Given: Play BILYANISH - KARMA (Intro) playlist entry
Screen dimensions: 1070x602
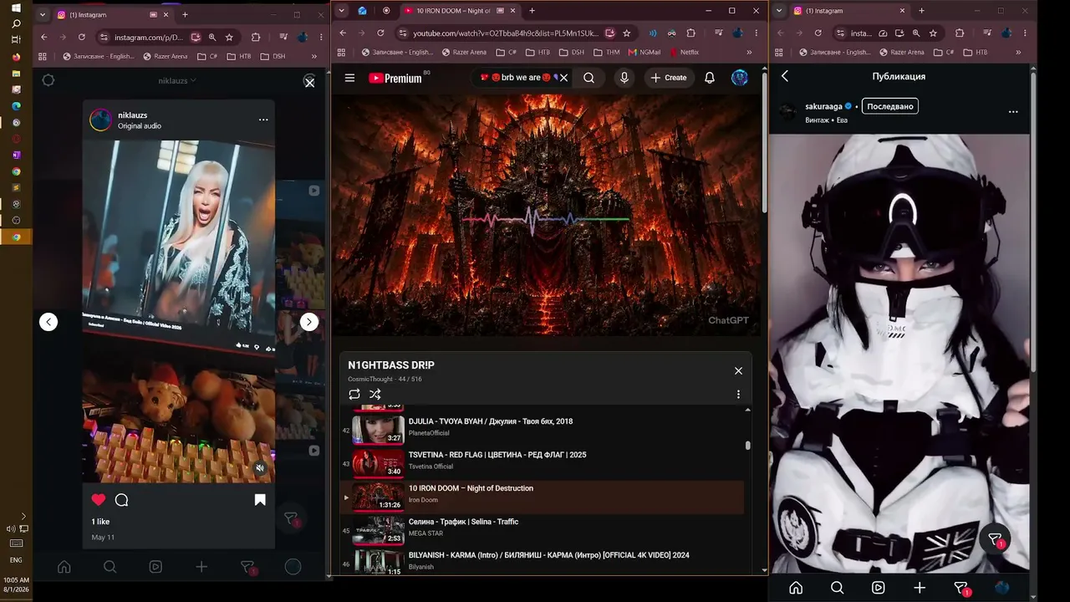Looking at the screenshot, I should [541, 560].
